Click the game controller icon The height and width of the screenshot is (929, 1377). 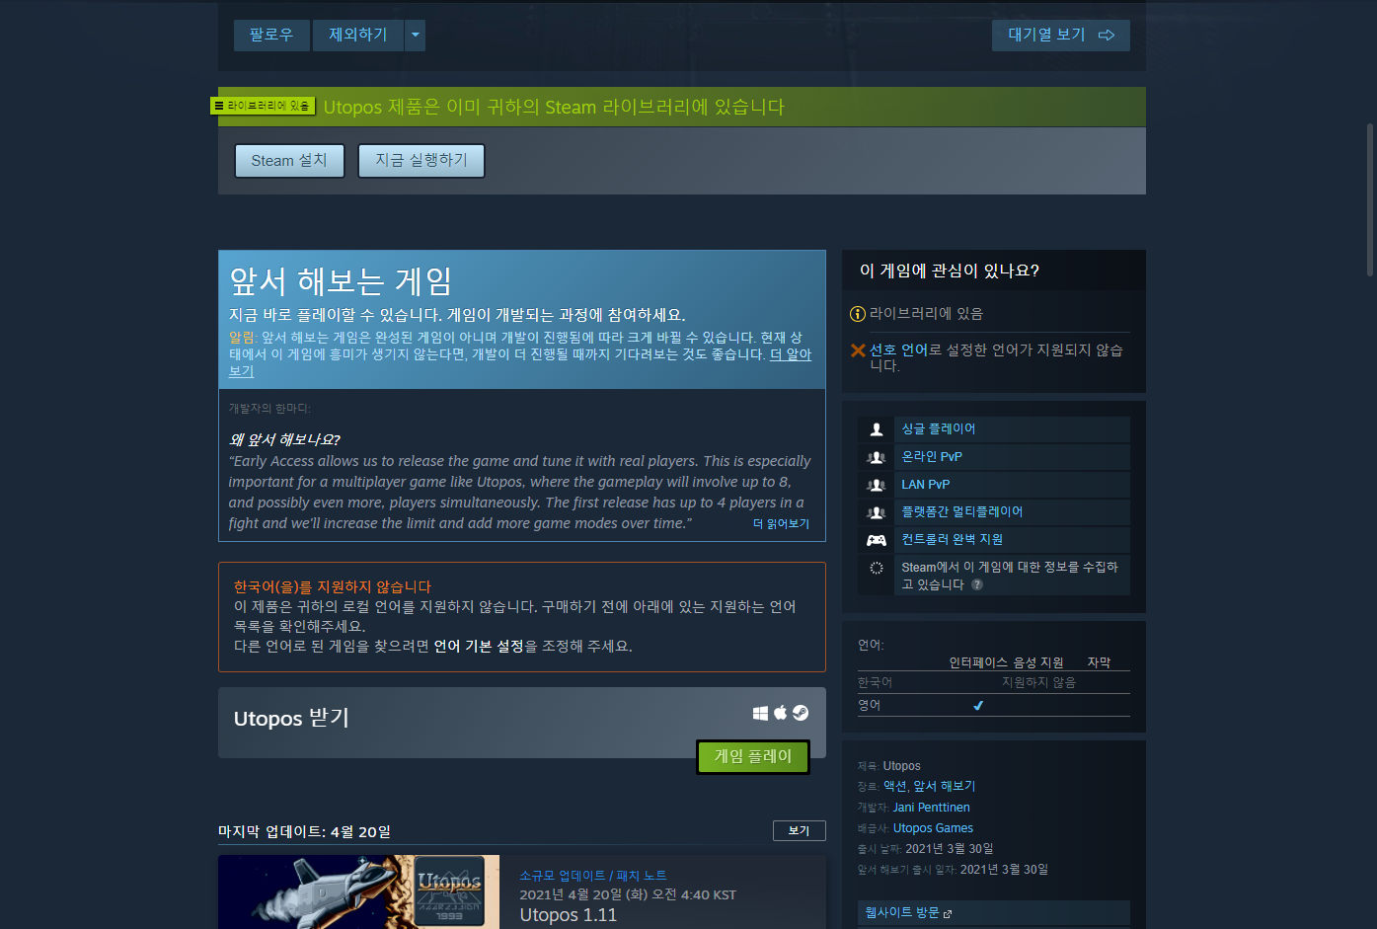(876, 540)
